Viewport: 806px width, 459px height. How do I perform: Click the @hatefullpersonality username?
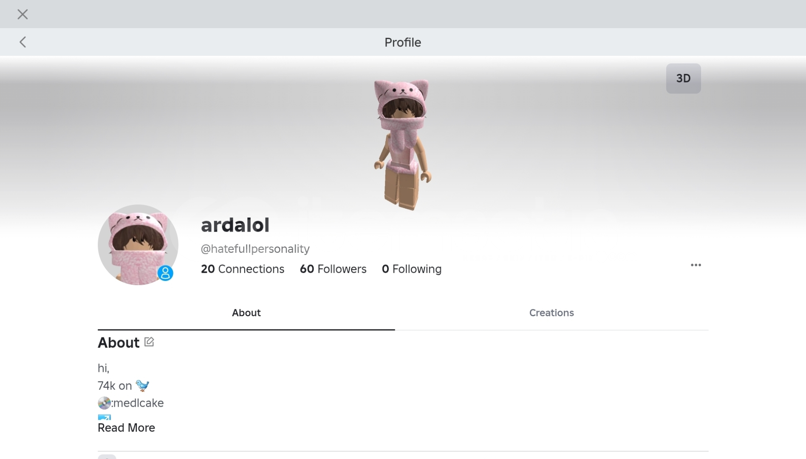pos(255,249)
